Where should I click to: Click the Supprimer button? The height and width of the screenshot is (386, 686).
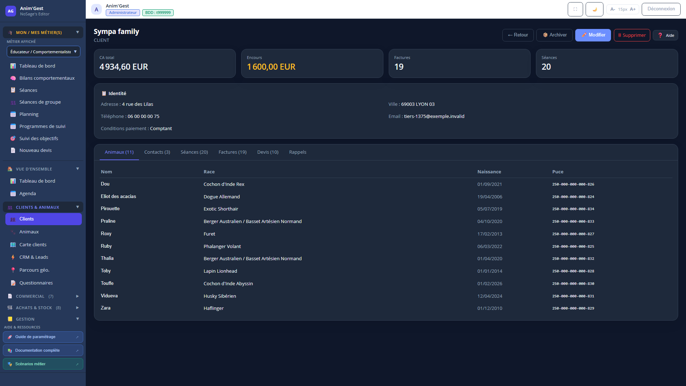point(632,35)
